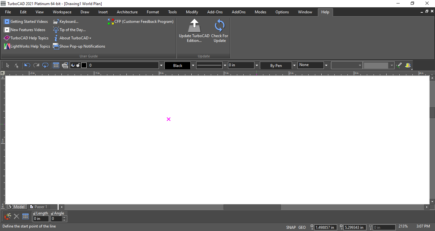The height and width of the screenshot is (231, 435).
Task: Toggle the Length lock icon
Action: tap(35, 213)
